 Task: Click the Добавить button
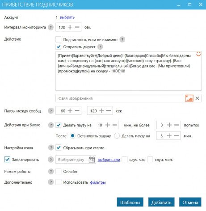click(161, 202)
